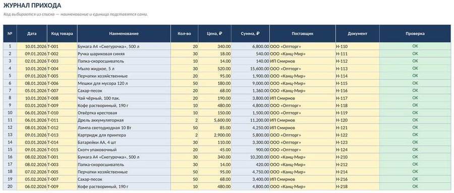Select the Код товара header cell

tap(62, 34)
